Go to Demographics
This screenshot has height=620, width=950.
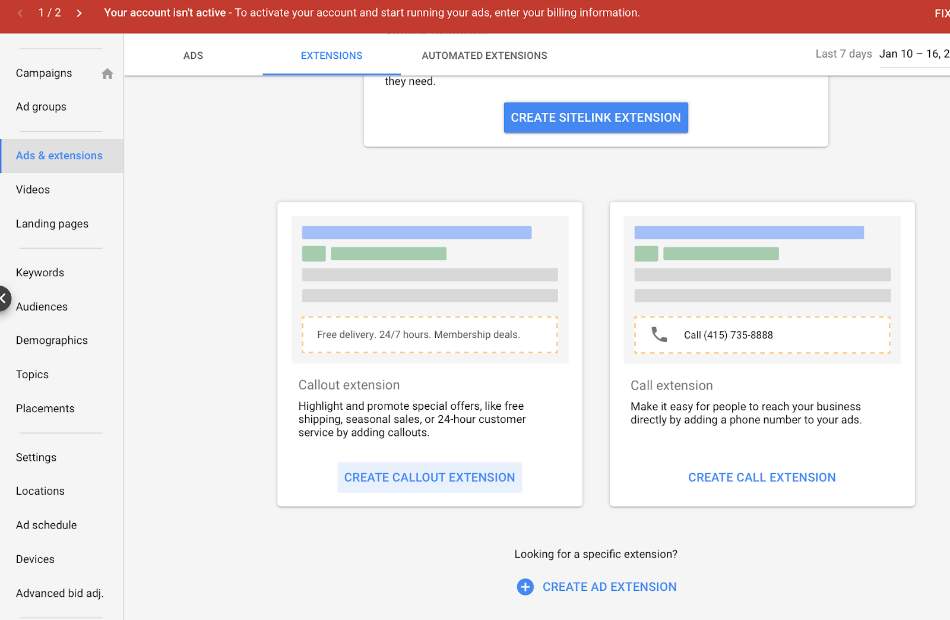(x=52, y=340)
